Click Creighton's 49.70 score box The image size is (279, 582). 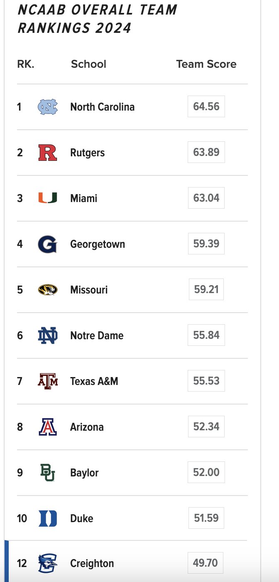click(x=206, y=563)
